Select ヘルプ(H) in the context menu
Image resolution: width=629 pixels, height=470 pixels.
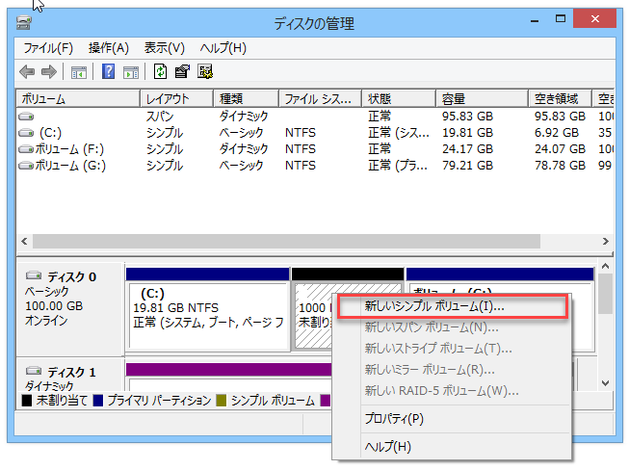[x=452, y=447]
